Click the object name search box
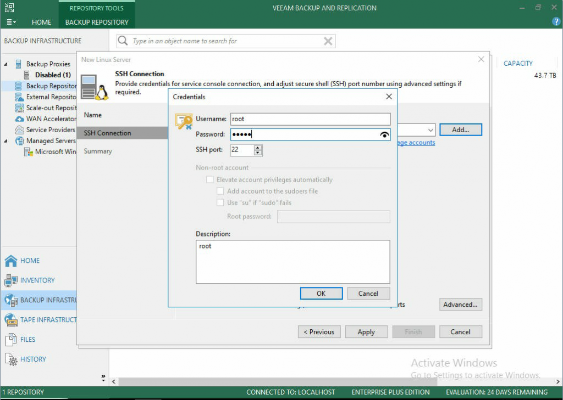The width and height of the screenshot is (563, 400). pyautogui.click(x=226, y=41)
